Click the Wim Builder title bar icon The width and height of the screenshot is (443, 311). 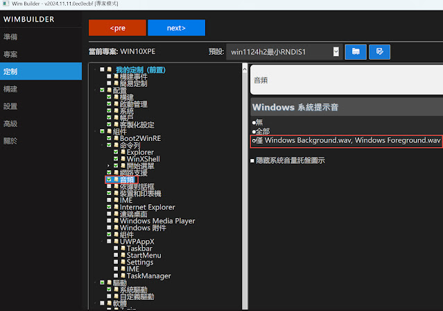(6, 3)
